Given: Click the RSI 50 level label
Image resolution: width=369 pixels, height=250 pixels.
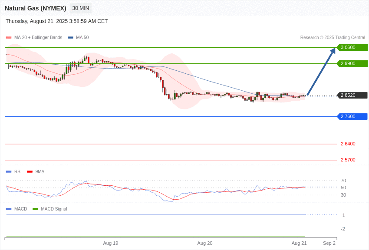Looking at the screenshot, I should [343, 187].
